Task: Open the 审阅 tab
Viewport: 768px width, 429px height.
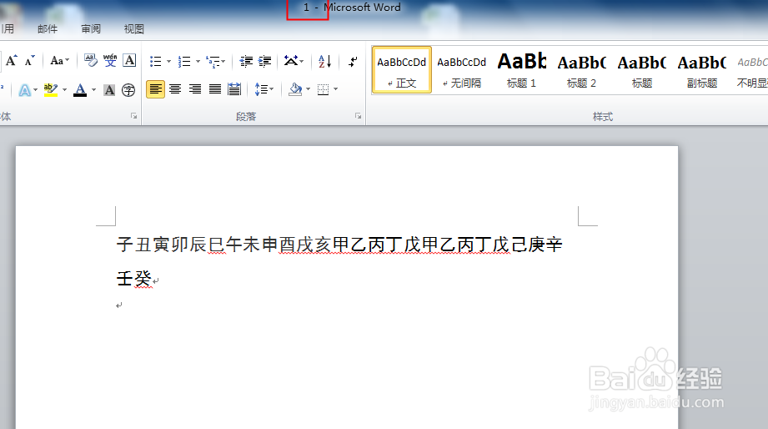Action: (x=91, y=29)
